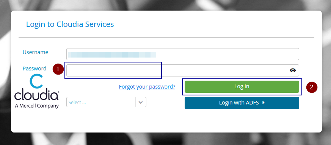Click the red circle marker numbered 2
The image size is (331, 145).
[312, 87]
